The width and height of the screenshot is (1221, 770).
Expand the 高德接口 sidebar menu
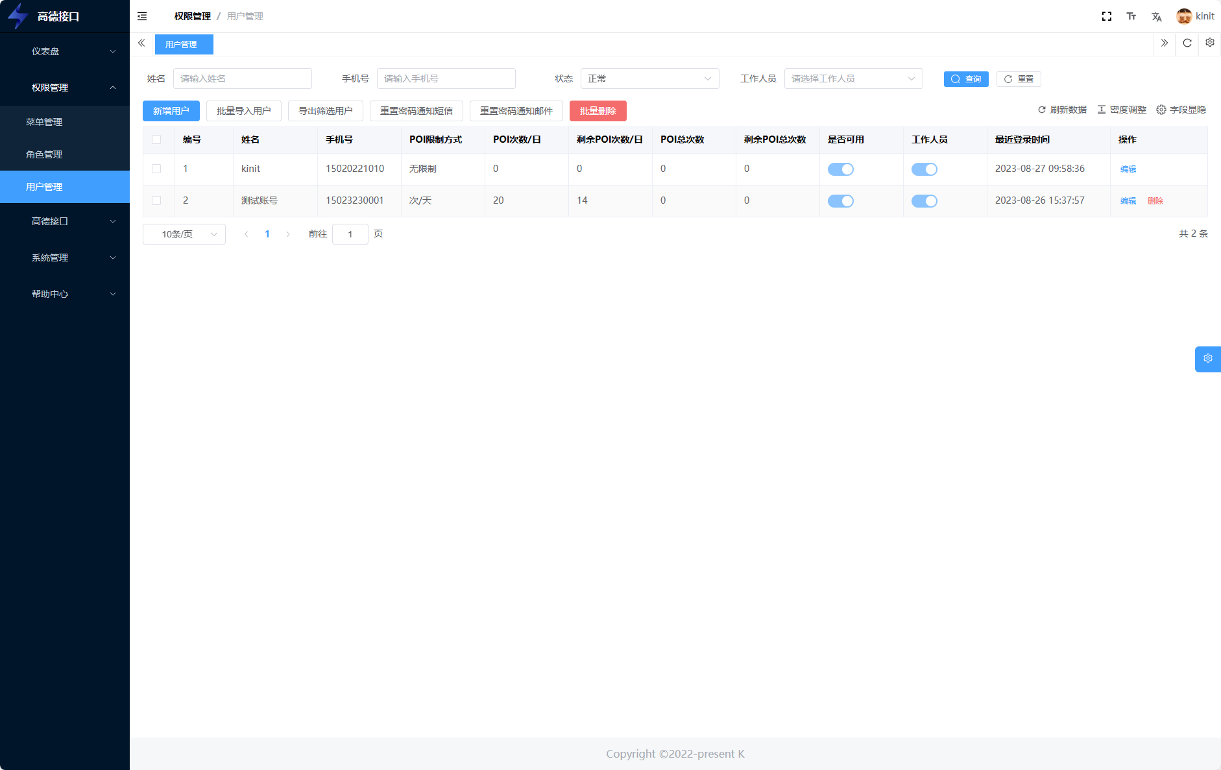[x=65, y=221]
